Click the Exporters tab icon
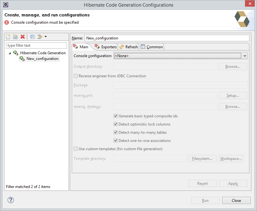This screenshot has width=257, height=211. pos(97,47)
